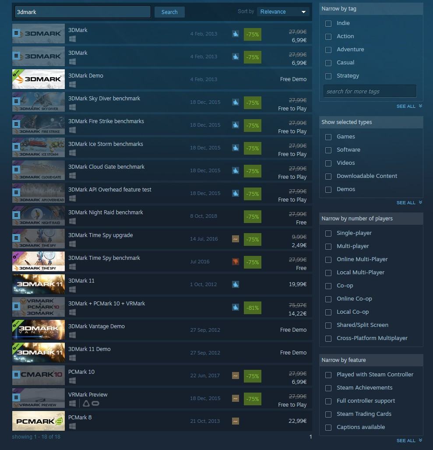
Task: Enable the Action tag filter
Action: tap(328, 37)
